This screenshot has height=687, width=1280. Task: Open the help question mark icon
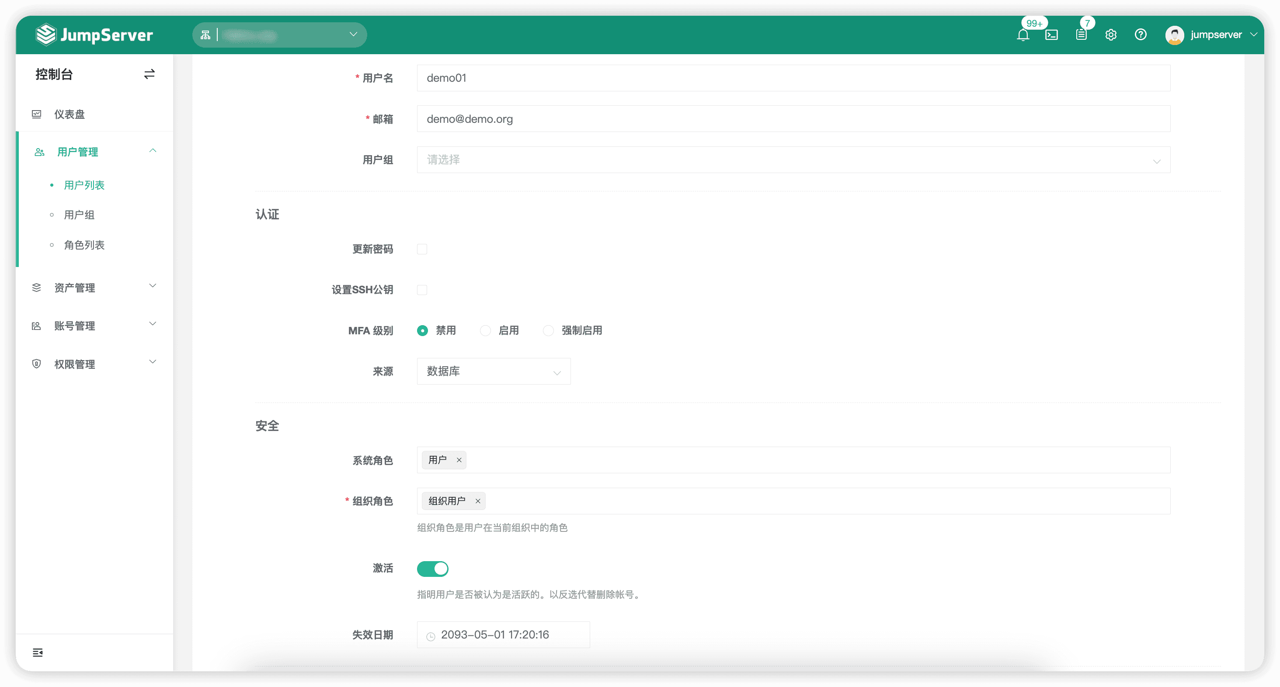[x=1141, y=35]
